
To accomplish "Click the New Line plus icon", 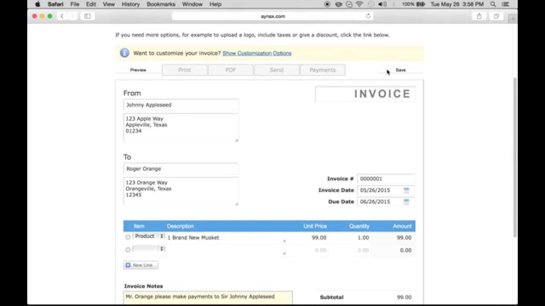I will [x=128, y=265].
